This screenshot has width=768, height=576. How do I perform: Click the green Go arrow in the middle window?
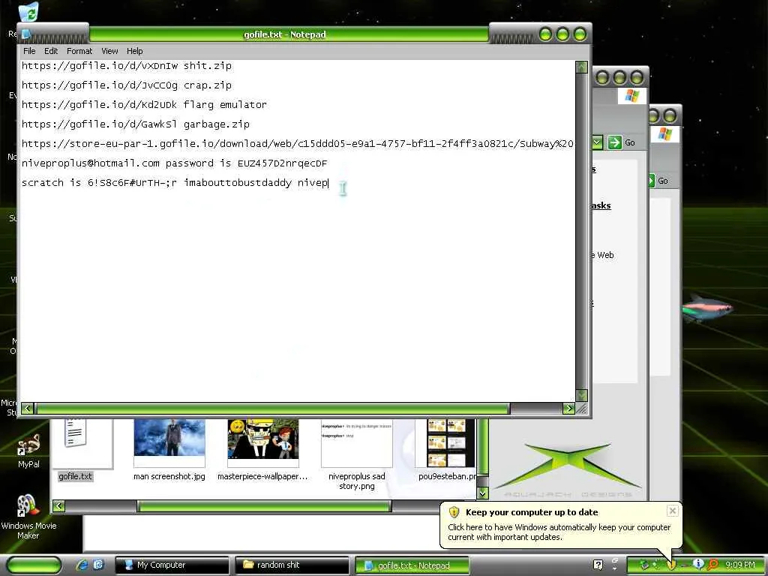coord(614,142)
